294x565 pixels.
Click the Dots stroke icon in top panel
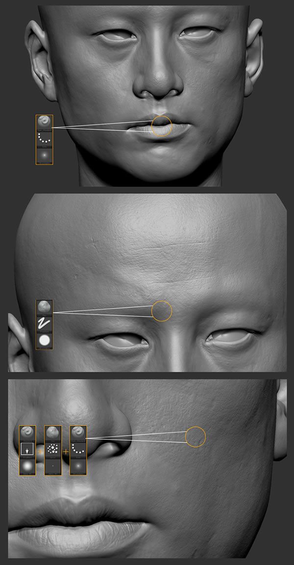tap(44, 139)
